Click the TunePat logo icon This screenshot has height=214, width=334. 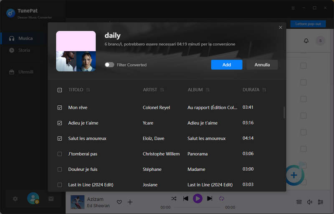tap(11, 13)
